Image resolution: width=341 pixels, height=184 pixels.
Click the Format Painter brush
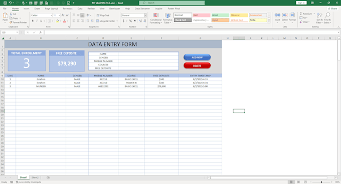tap(11, 22)
